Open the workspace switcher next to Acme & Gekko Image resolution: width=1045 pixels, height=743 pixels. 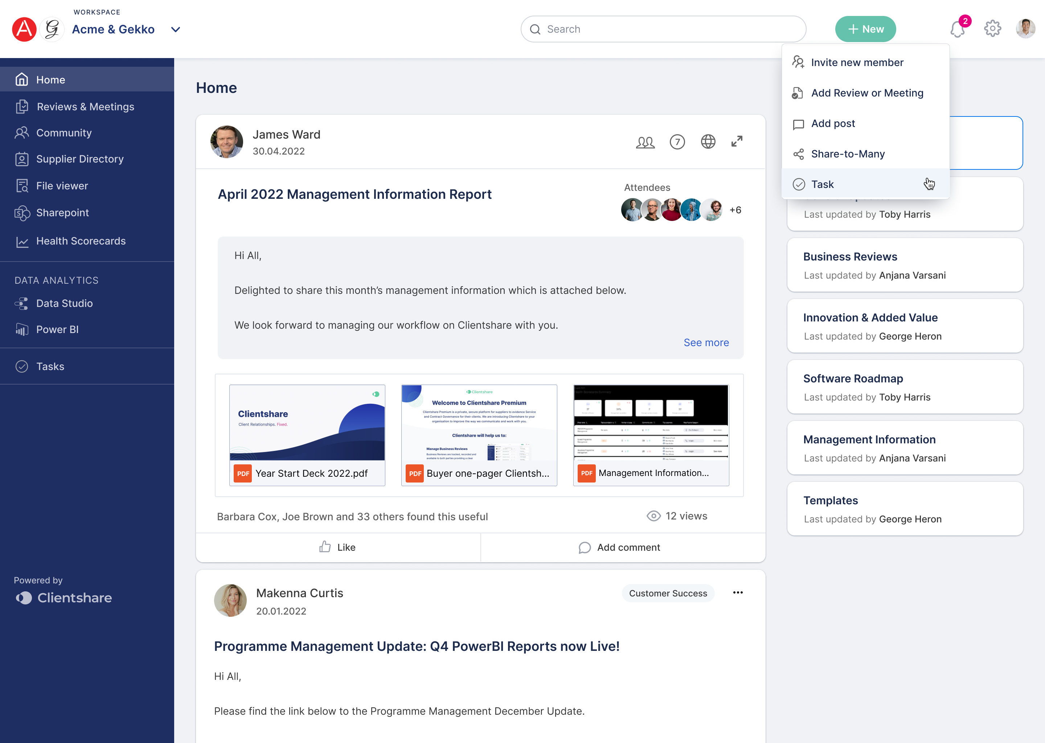pyautogui.click(x=175, y=29)
